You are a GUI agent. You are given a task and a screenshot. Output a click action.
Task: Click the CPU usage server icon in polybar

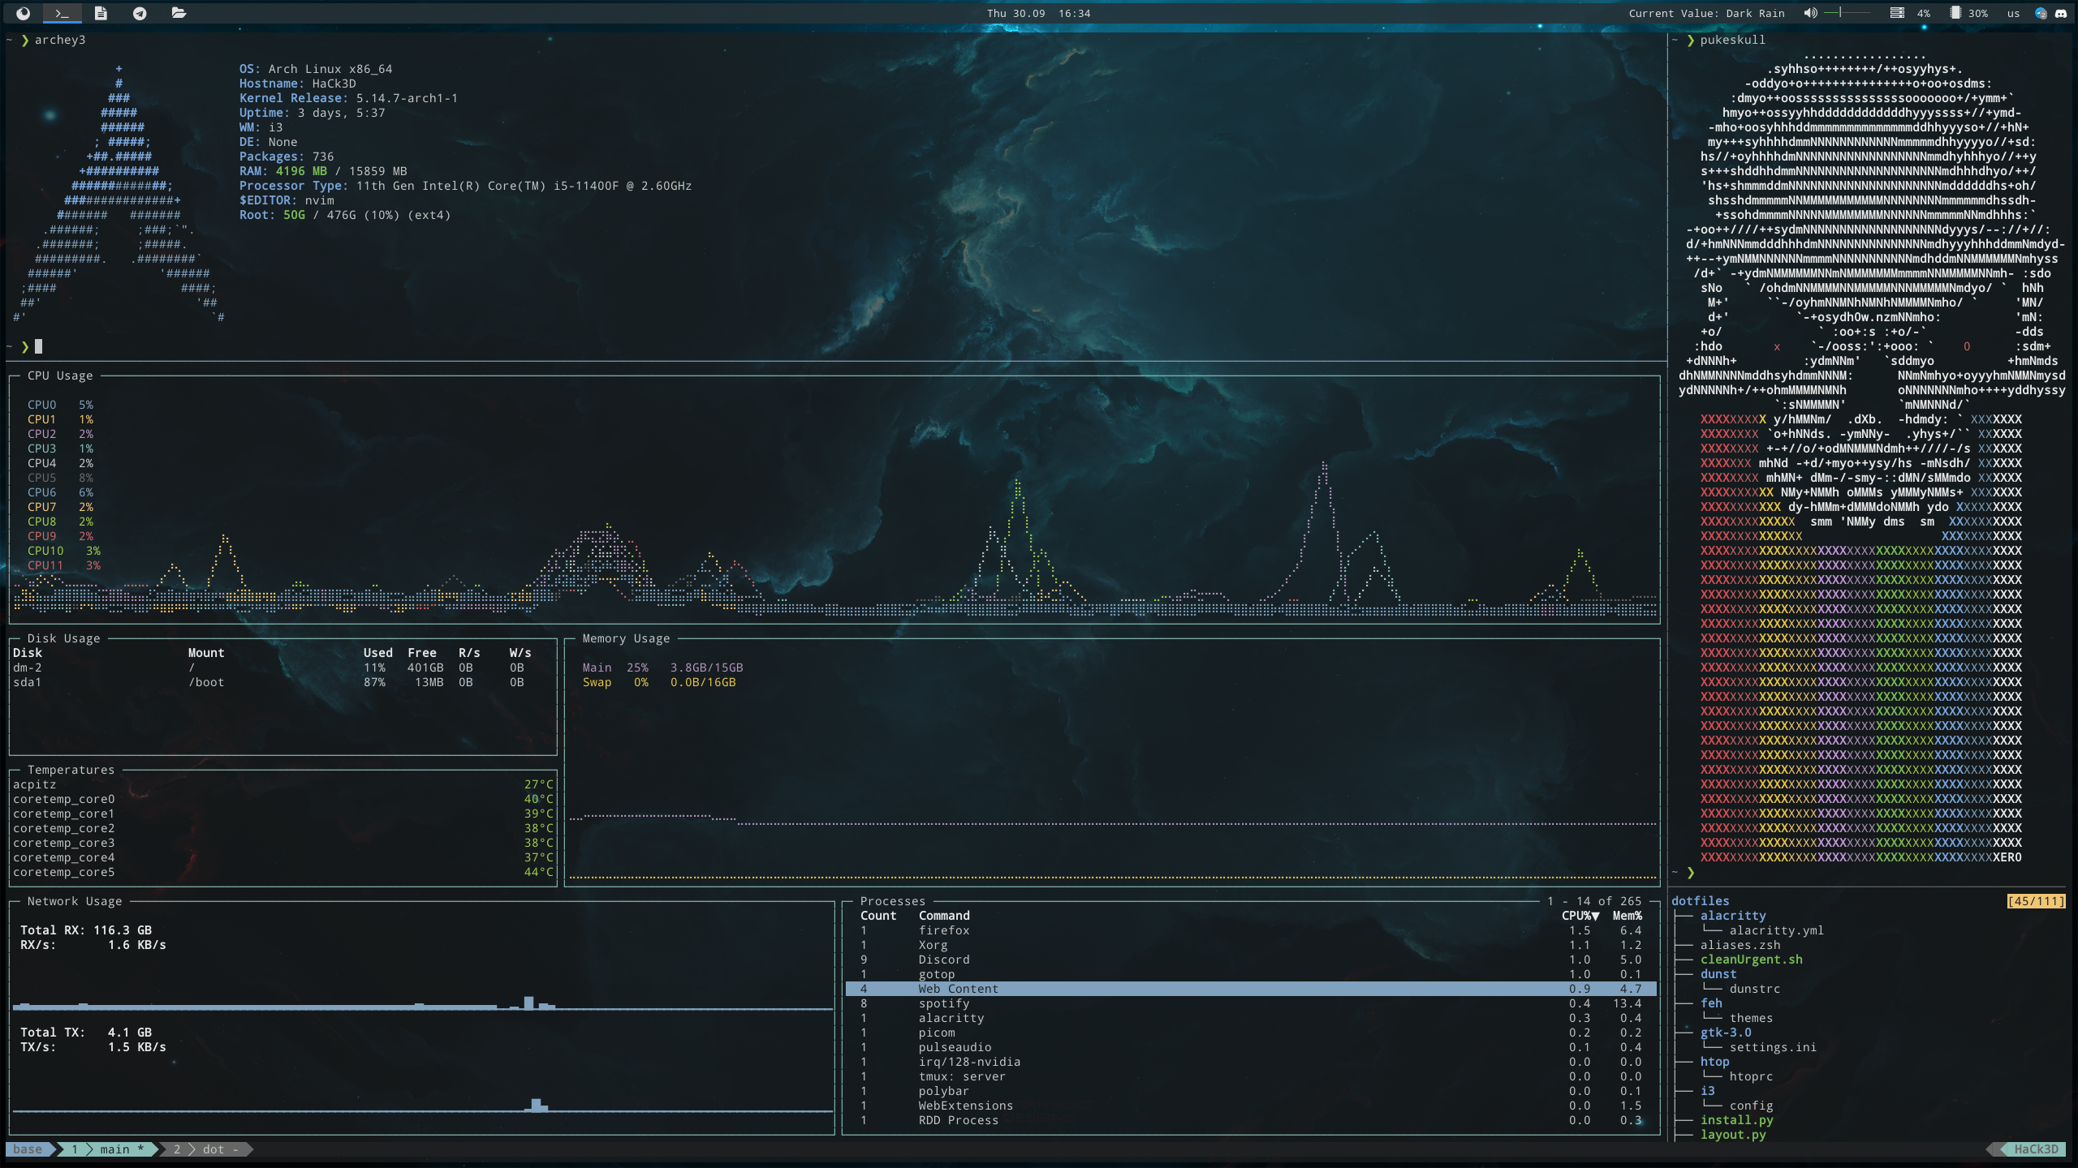coord(1897,13)
